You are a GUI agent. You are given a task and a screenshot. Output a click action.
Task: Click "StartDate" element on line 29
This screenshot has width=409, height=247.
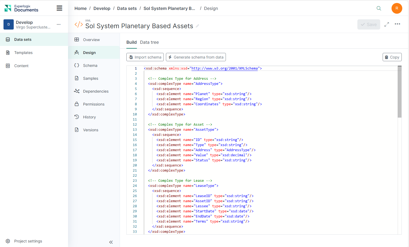[205, 211]
